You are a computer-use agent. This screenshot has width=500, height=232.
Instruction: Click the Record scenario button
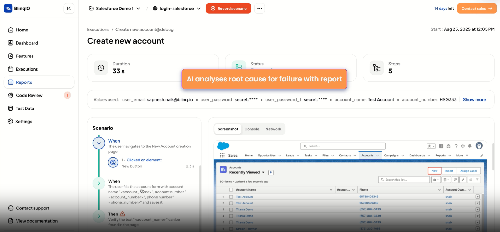(x=229, y=8)
